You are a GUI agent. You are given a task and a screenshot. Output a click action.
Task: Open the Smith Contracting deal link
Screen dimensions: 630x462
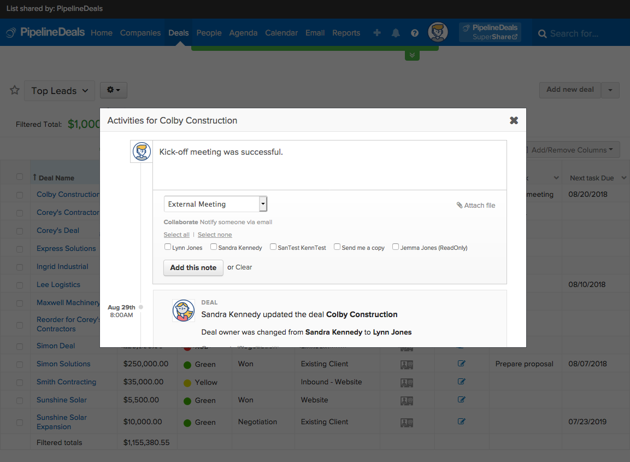click(66, 382)
